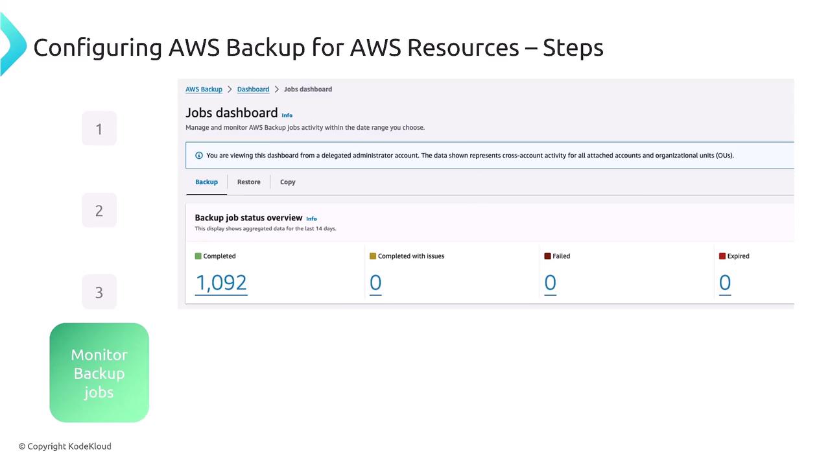The image size is (830, 467).
Task: Click the Monitor Backup jobs step tile
Action: 99,373
